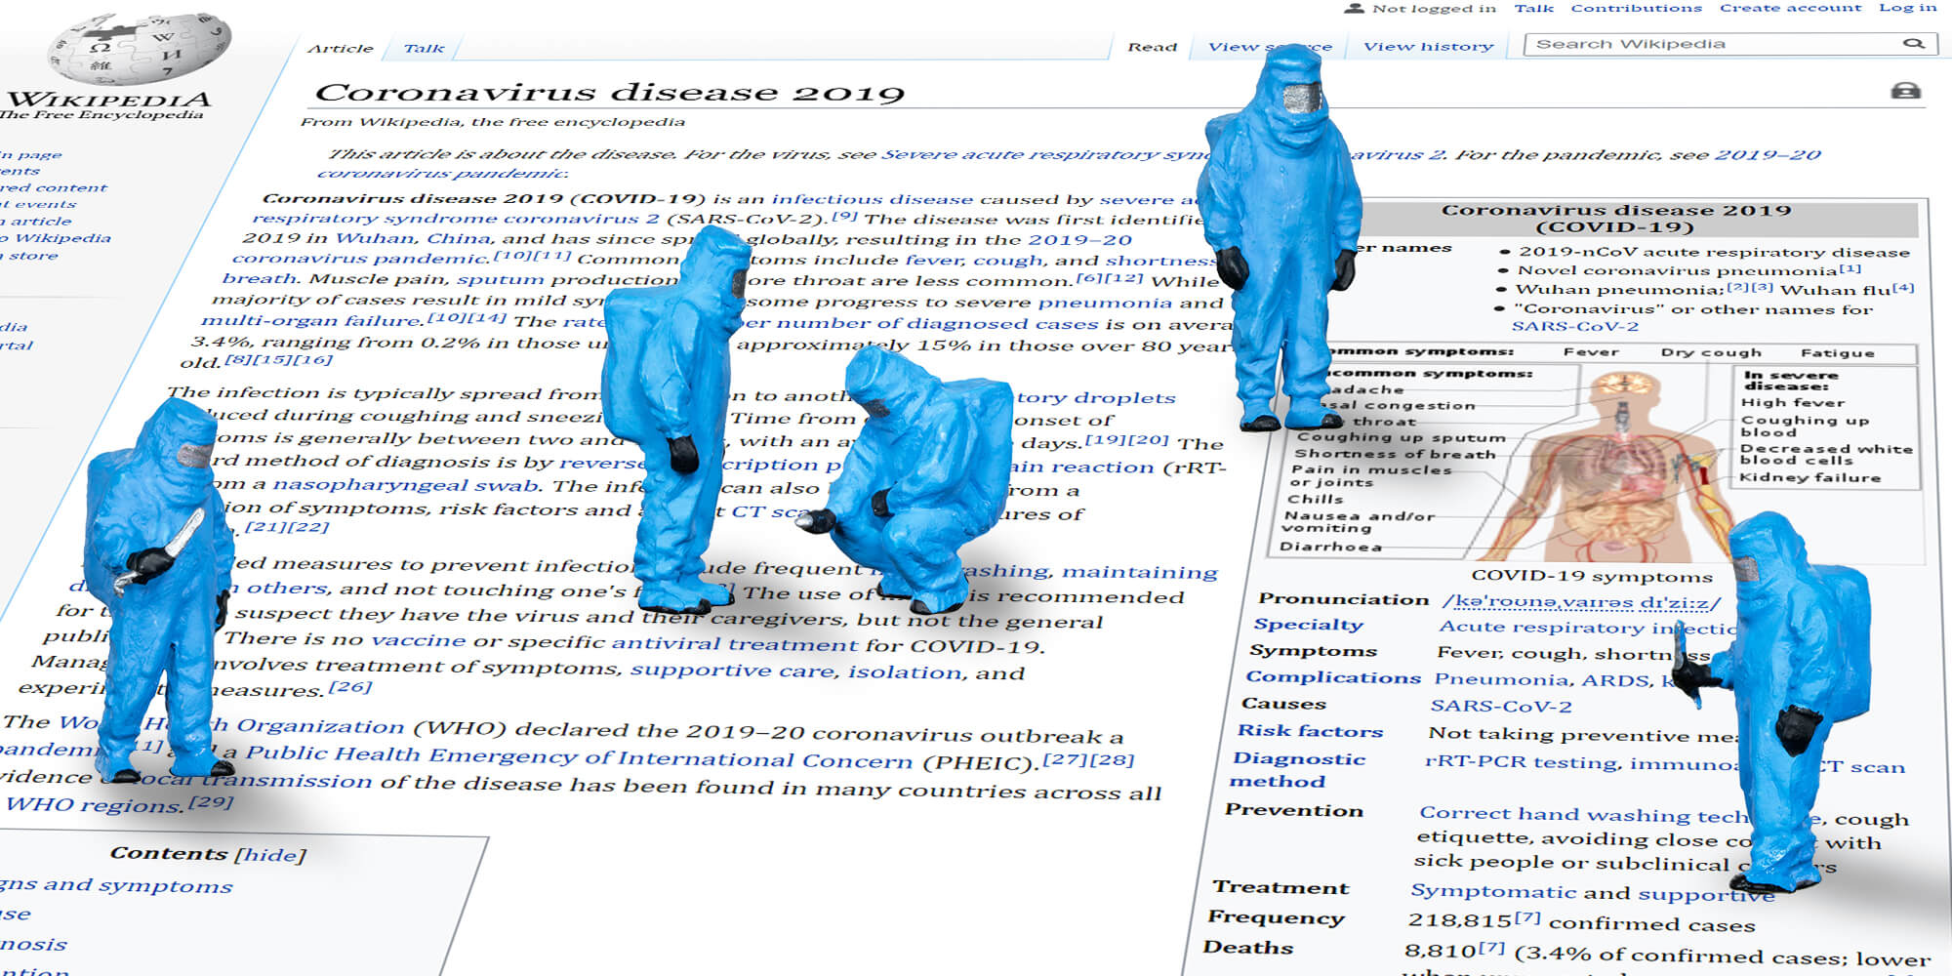1952x976 pixels.
Task: Open the Create account page
Action: coord(1790,7)
